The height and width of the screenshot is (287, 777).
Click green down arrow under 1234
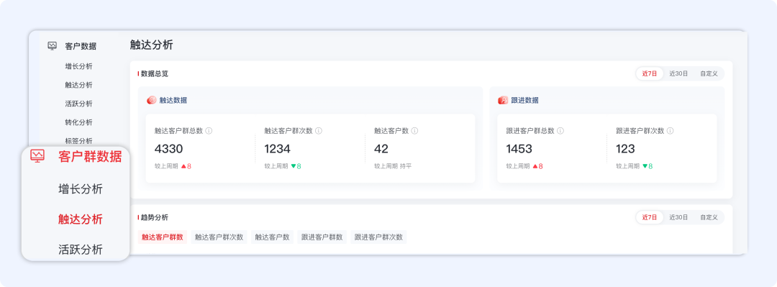pos(294,166)
